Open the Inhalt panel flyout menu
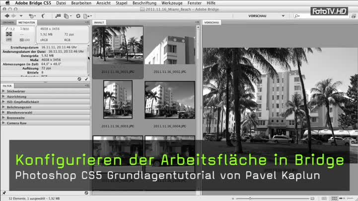Viewport: 358px width, 201px height. pyautogui.click(x=197, y=22)
